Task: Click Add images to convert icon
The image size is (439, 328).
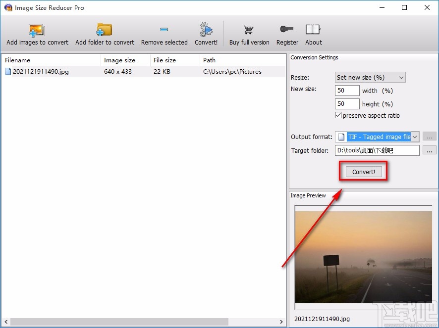Action: click(36, 31)
